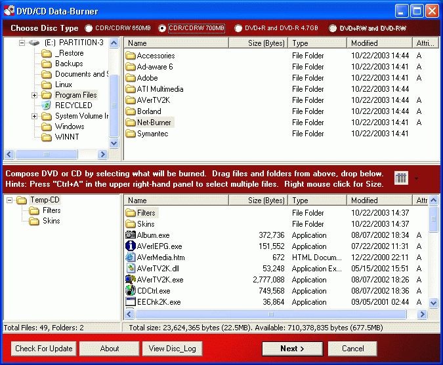Click upper tree vertical scrollbar thumb
Image resolution: width=443 pixels, height=365 pixels.
click(114, 106)
